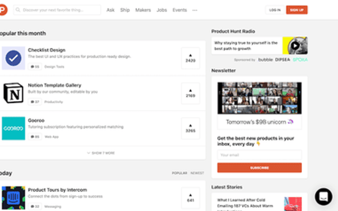Click the SIGN UP button

pyautogui.click(x=297, y=10)
